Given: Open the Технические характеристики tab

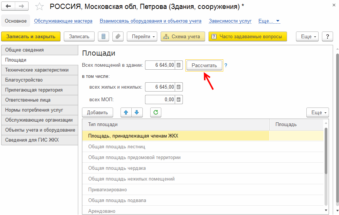Looking at the screenshot, I should click(x=40, y=70).
